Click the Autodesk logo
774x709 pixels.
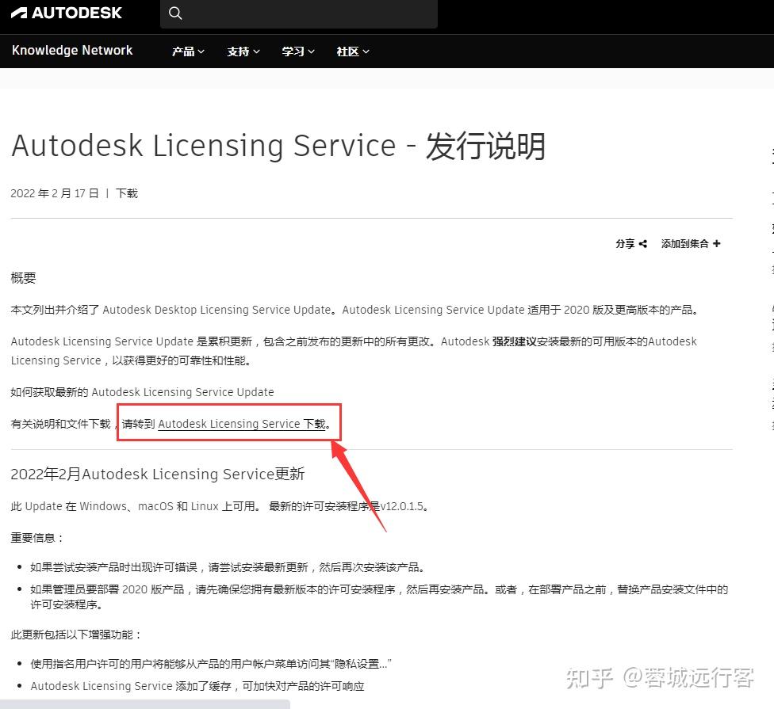point(67,13)
